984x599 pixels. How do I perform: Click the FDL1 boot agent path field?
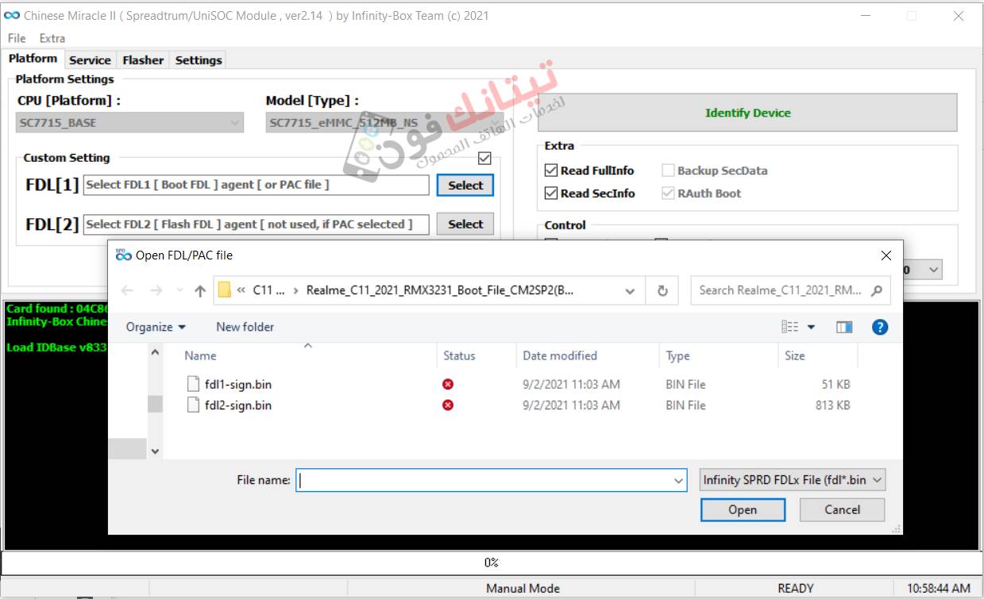(x=256, y=185)
